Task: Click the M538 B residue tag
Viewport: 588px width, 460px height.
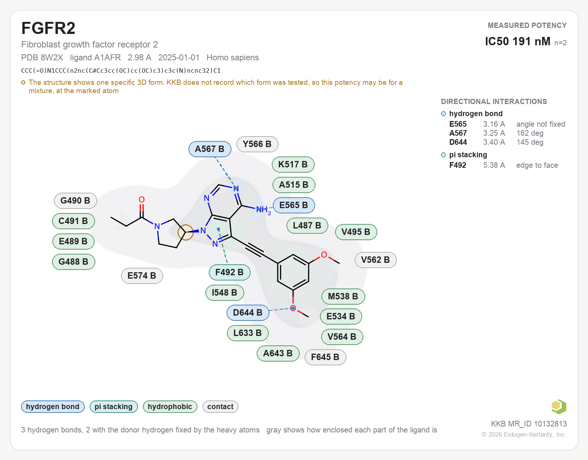Action: point(343,296)
